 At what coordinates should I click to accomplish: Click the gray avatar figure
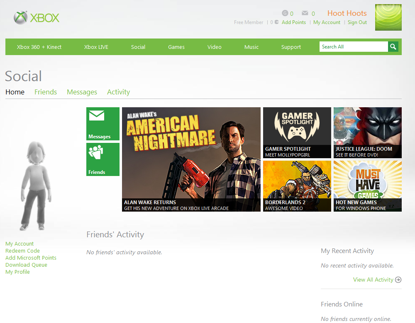(35, 186)
